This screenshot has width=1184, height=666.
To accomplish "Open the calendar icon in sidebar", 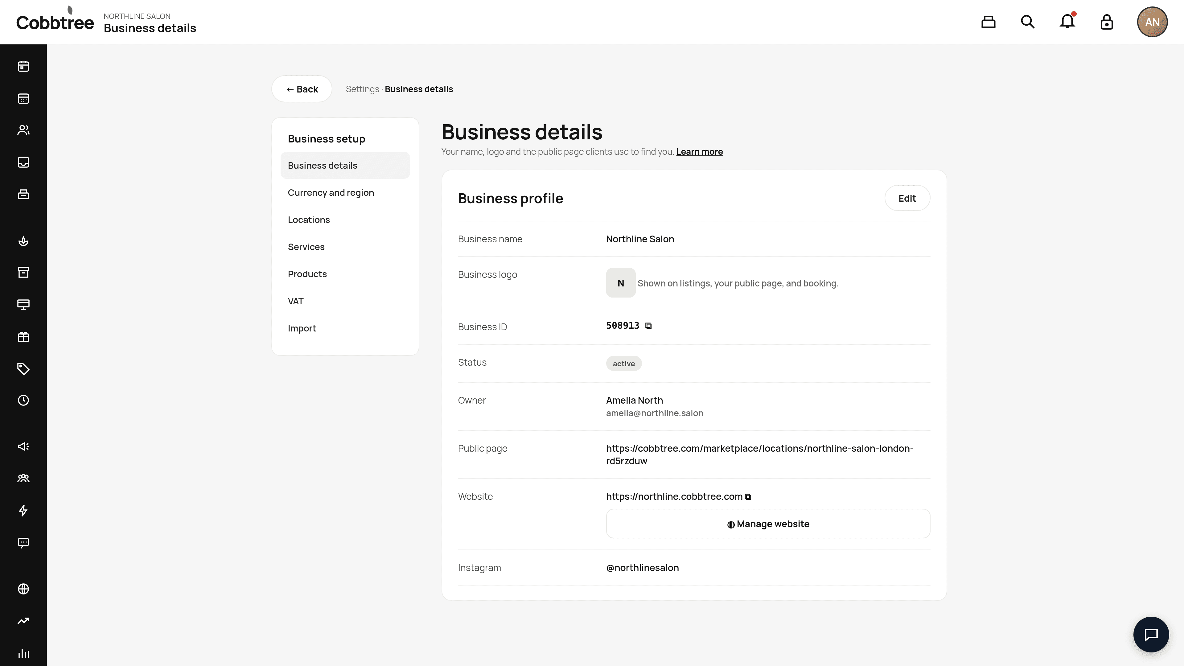I will coord(23,66).
